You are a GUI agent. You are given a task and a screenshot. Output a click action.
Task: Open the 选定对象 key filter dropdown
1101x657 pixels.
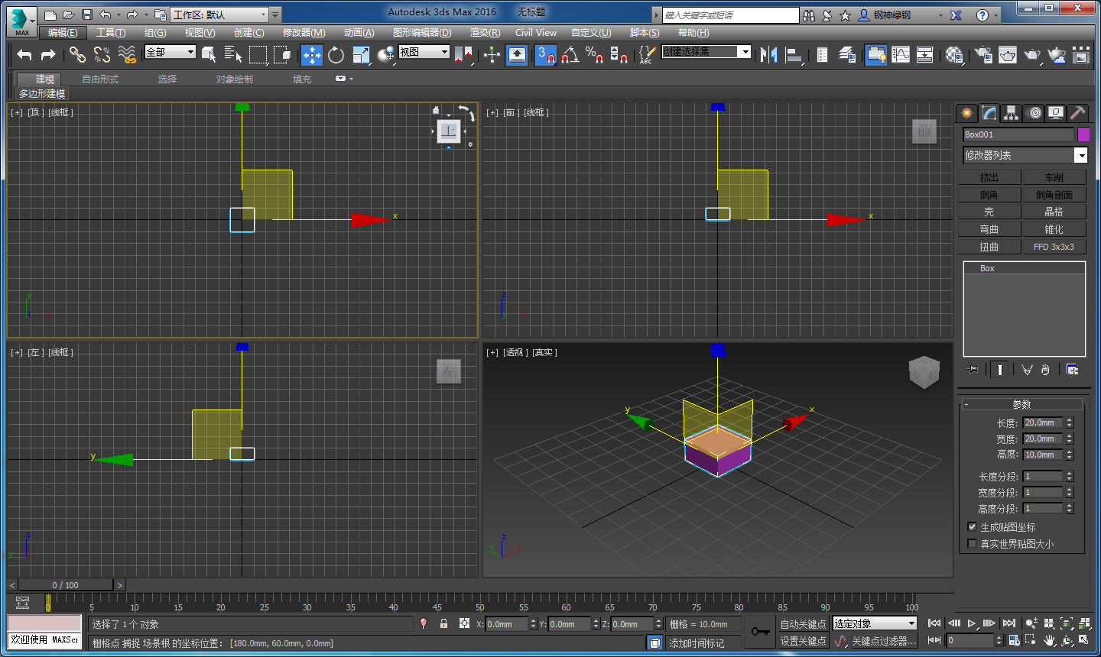point(875,624)
